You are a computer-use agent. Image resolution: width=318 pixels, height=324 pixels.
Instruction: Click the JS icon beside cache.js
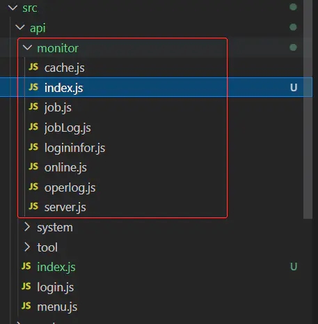(33, 68)
